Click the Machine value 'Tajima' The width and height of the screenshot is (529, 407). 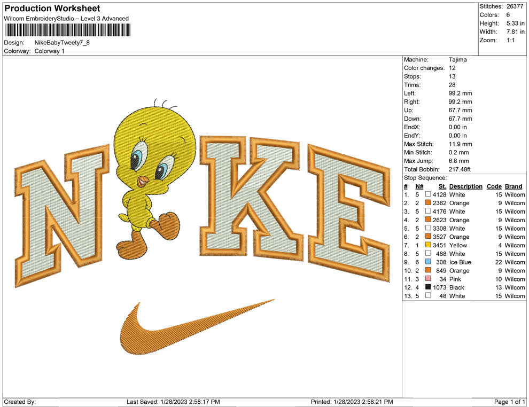tap(458, 59)
